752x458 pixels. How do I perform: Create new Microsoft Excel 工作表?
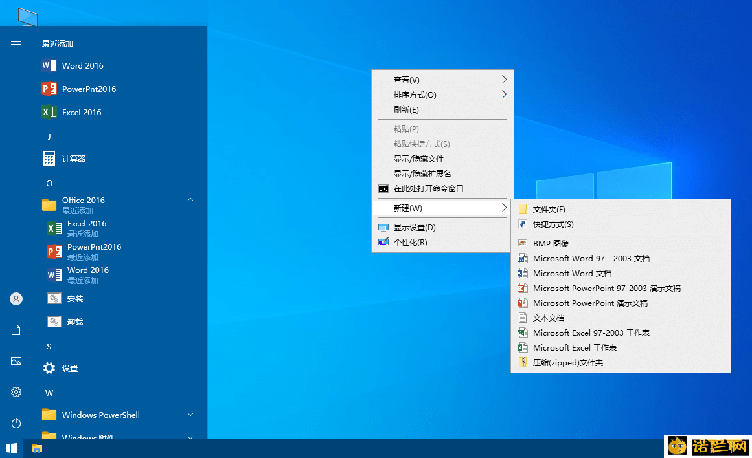pyautogui.click(x=621, y=347)
